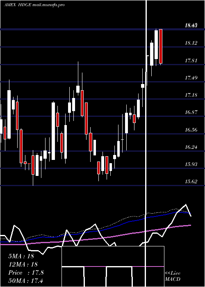
Task: Click the 16.56 price axis label
Action: (x=191, y=130)
